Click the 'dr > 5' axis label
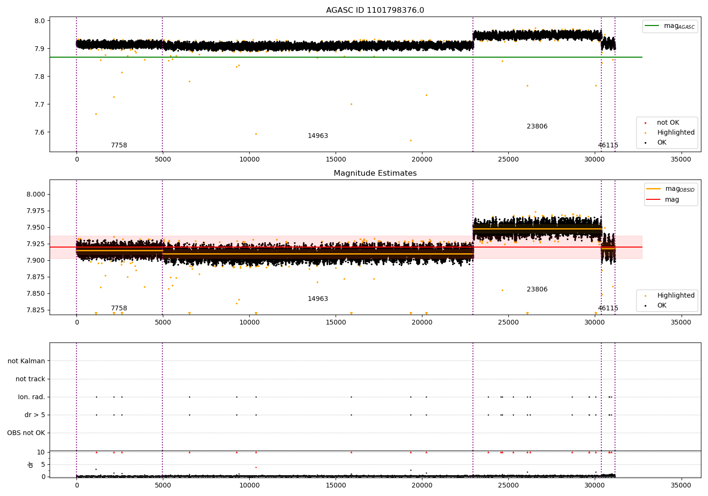Screen dimensions: 708x496 pyautogui.click(x=35, y=415)
